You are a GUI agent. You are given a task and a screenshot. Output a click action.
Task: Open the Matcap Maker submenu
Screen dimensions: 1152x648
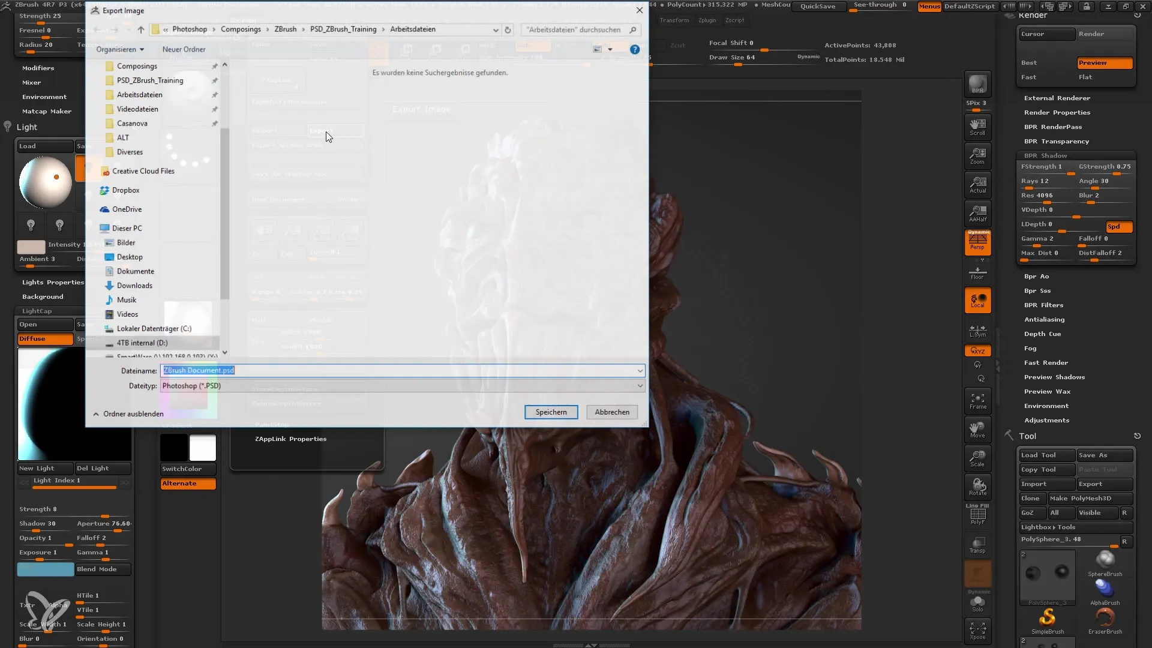pyautogui.click(x=47, y=112)
